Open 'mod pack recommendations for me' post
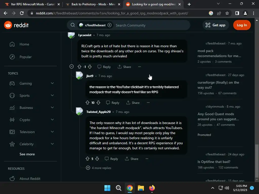Image resolution: width=259 pixels, height=194 pixels. tap(219, 53)
